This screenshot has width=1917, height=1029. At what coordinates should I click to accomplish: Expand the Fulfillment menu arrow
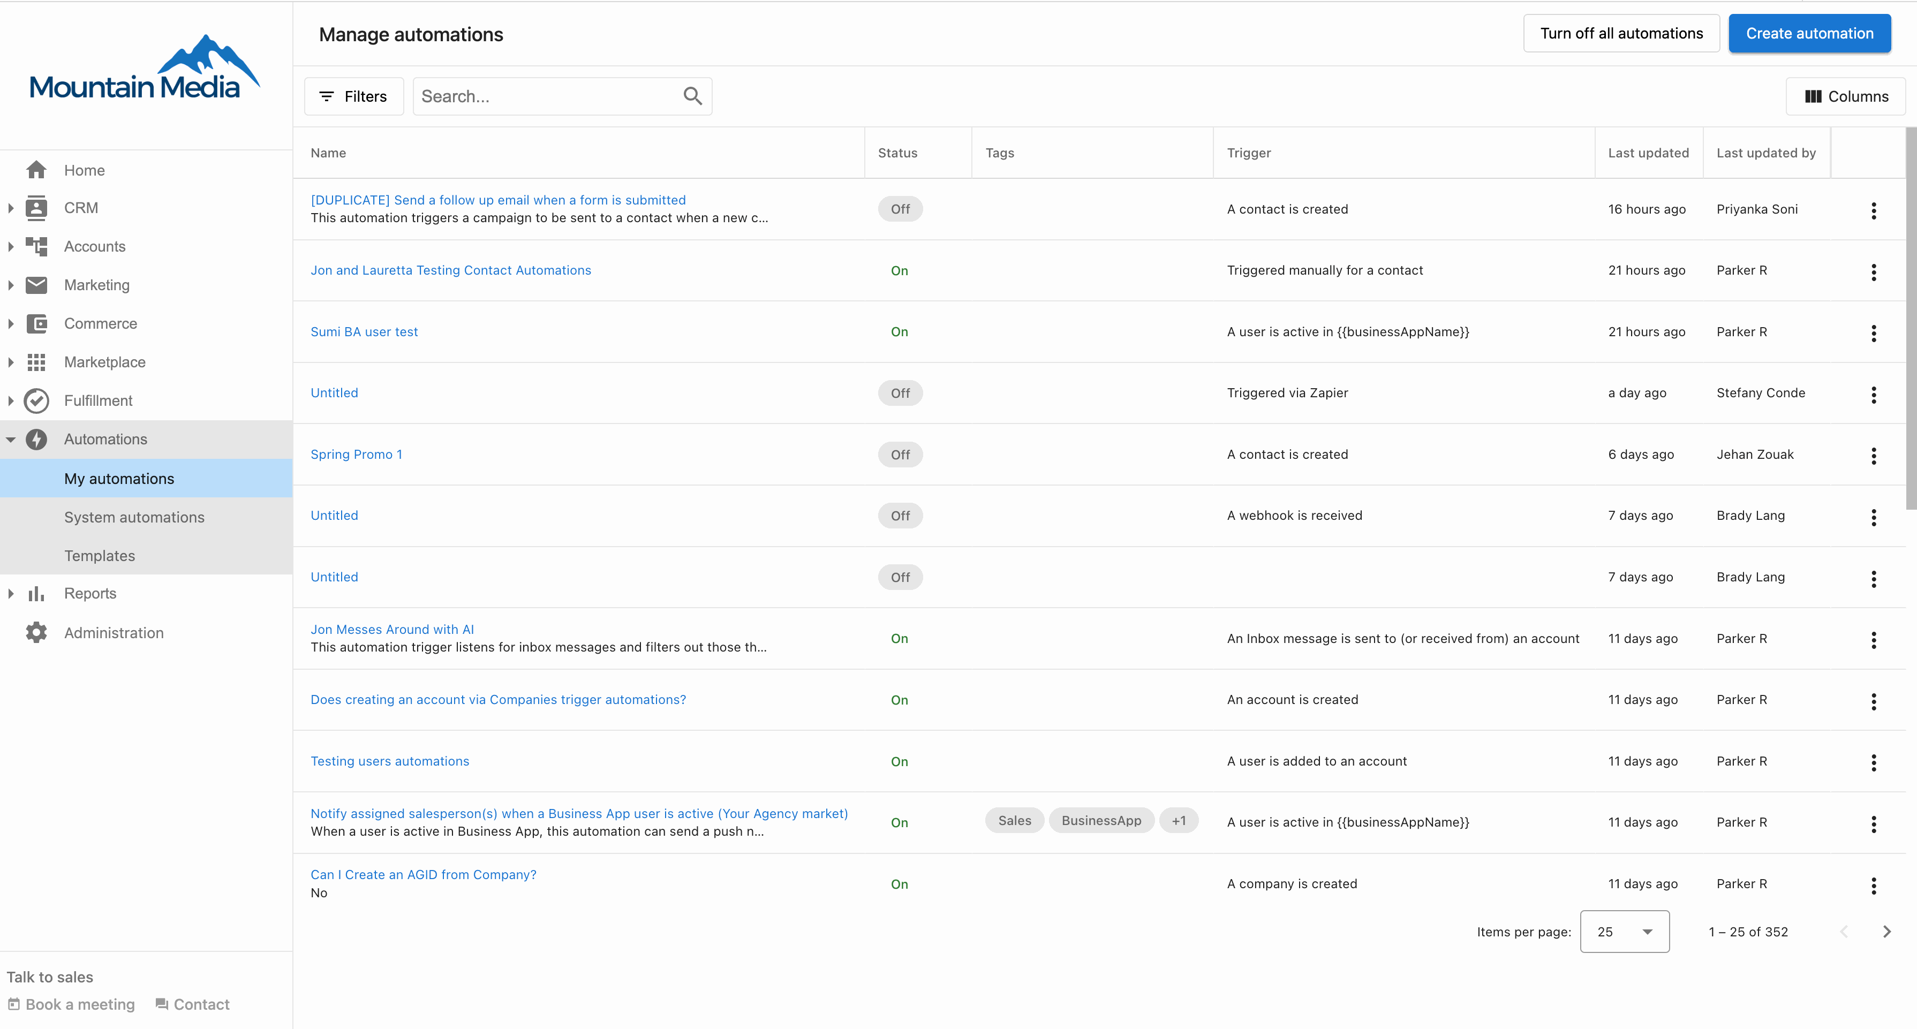point(10,401)
